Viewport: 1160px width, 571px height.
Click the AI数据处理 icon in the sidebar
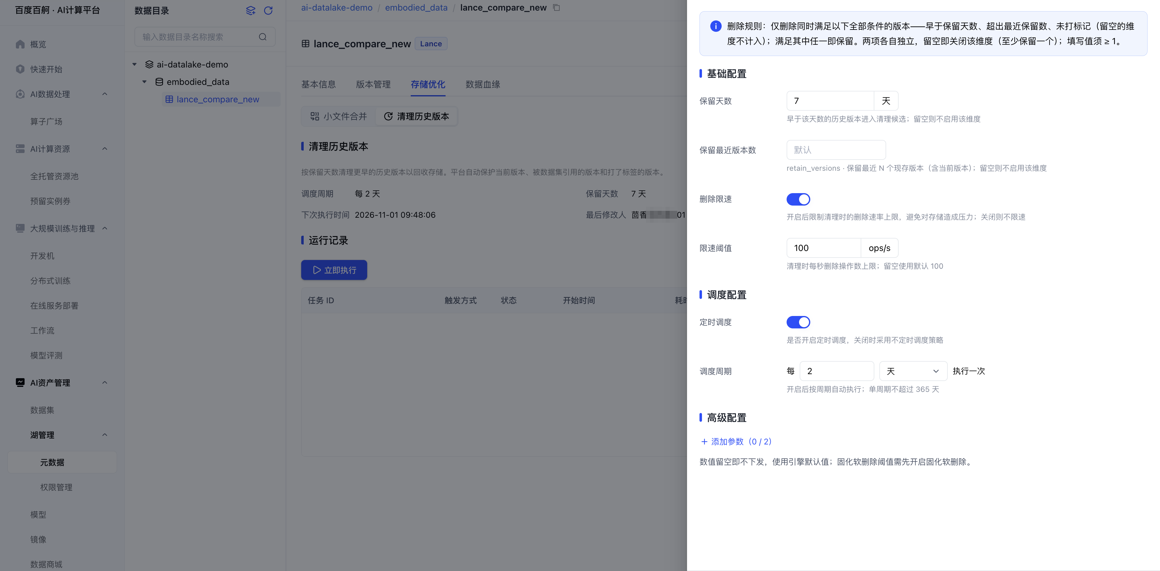20,94
